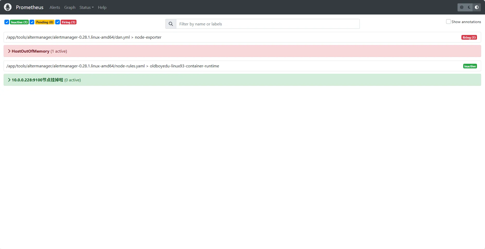Open the Help menu item
485x249 pixels.
pos(102,7)
